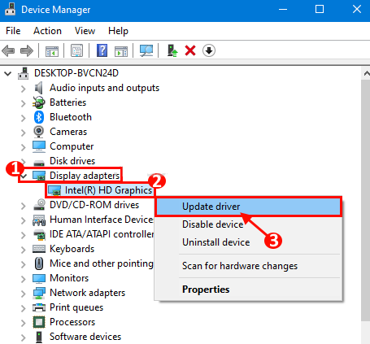Select the Processors chip icon
370x344 pixels.
coord(39,322)
